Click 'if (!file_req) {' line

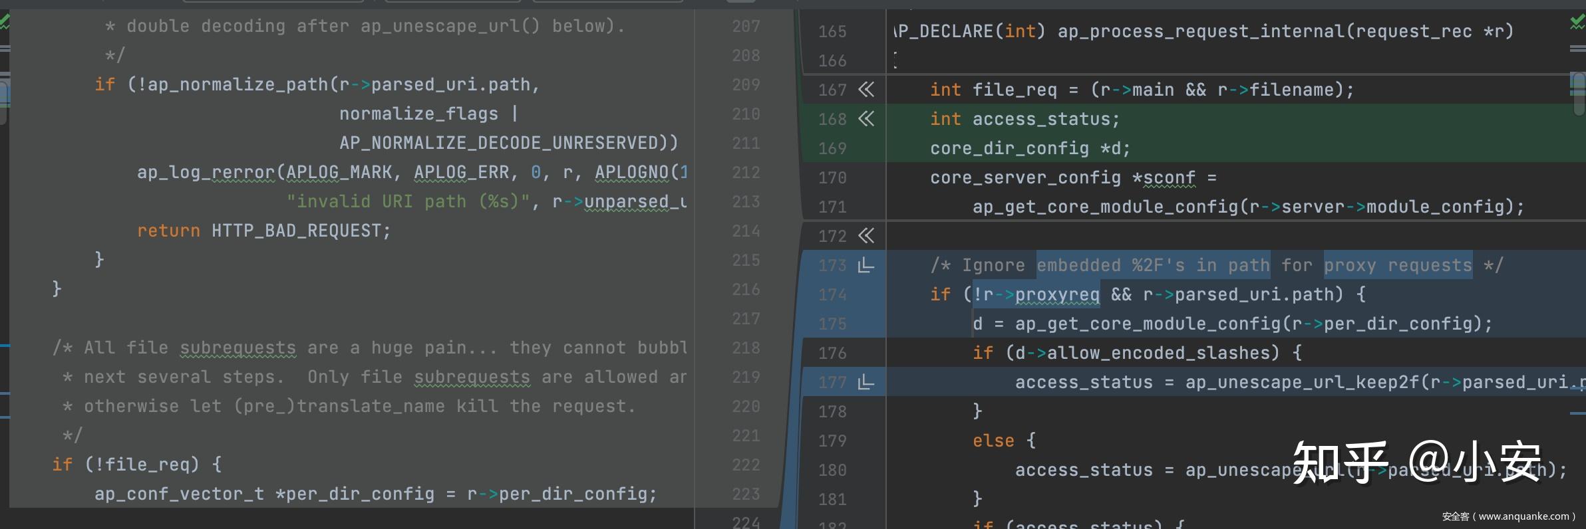137,465
